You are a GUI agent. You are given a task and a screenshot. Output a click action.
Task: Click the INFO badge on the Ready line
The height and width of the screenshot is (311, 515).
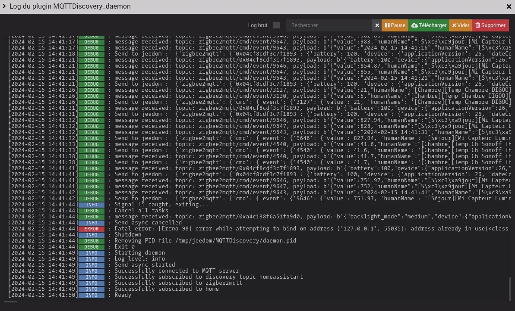click(92, 295)
